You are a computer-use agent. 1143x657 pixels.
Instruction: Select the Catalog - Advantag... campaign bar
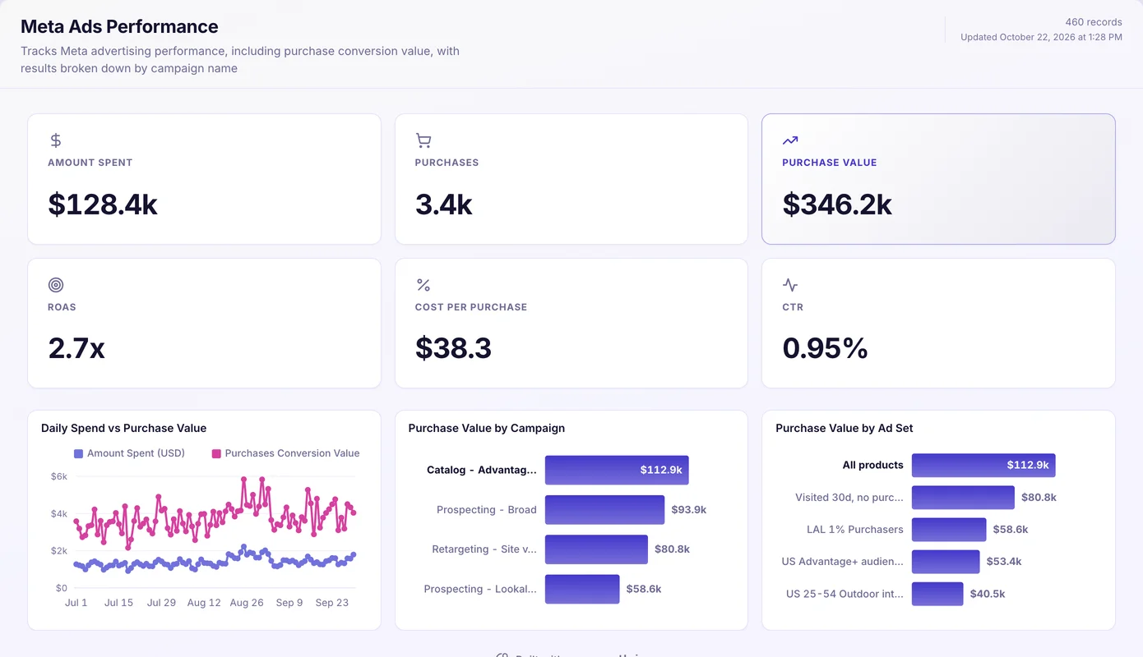point(617,470)
